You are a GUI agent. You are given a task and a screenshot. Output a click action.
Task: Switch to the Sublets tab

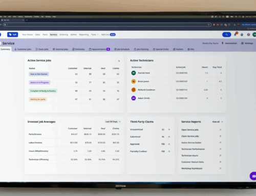point(178,49)
